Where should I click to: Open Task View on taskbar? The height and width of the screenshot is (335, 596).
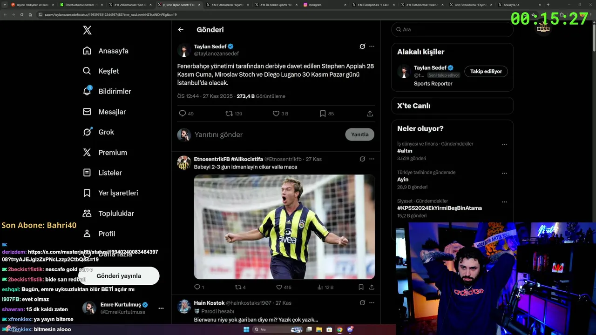[x=309, y=329]
